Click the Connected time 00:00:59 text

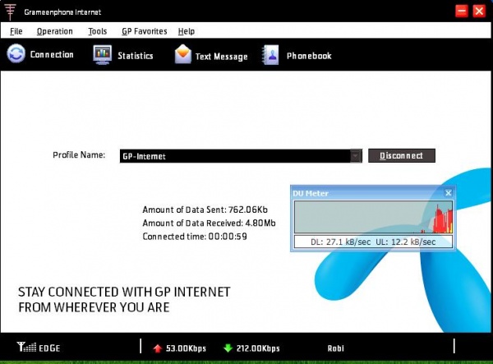pyautogui.click(x=195, y=237)
